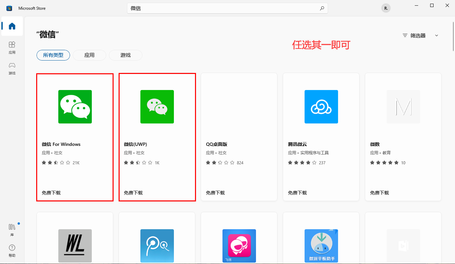
Task: Select the 游戏 filter pill
Action: coord(126,55)
